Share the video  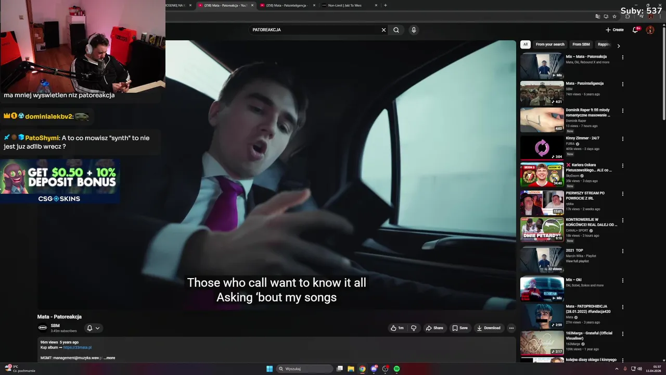[434, 328]
